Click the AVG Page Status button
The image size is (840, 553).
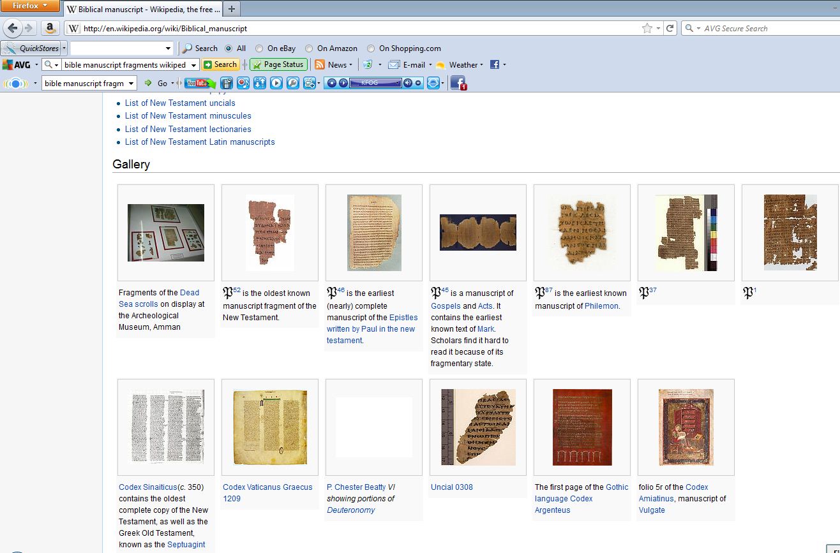coord(278,64)
